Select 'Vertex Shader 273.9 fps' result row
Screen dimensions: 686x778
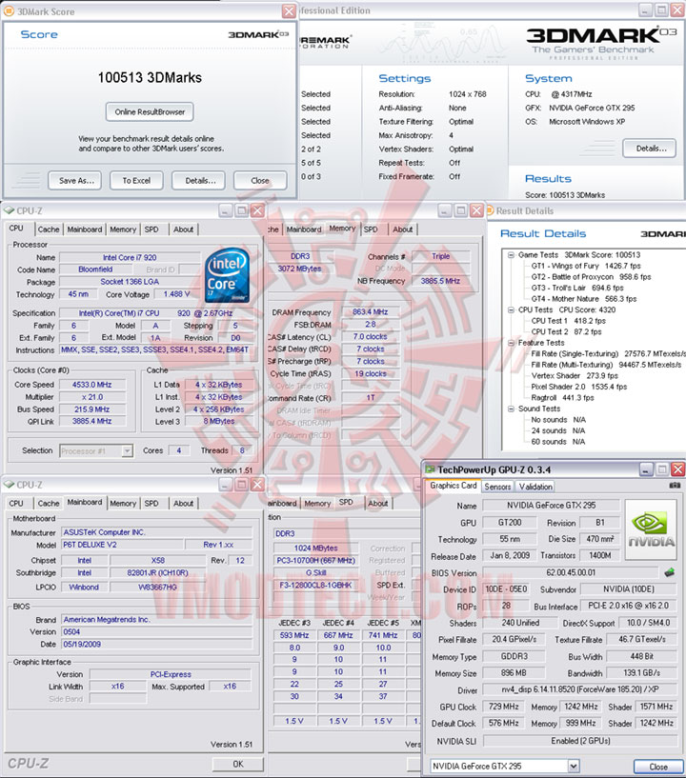pyautogui.click(x=575, y=375)
